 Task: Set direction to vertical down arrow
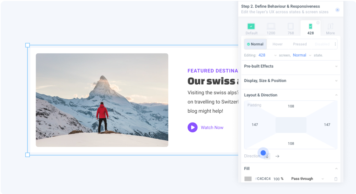(267, 156)
